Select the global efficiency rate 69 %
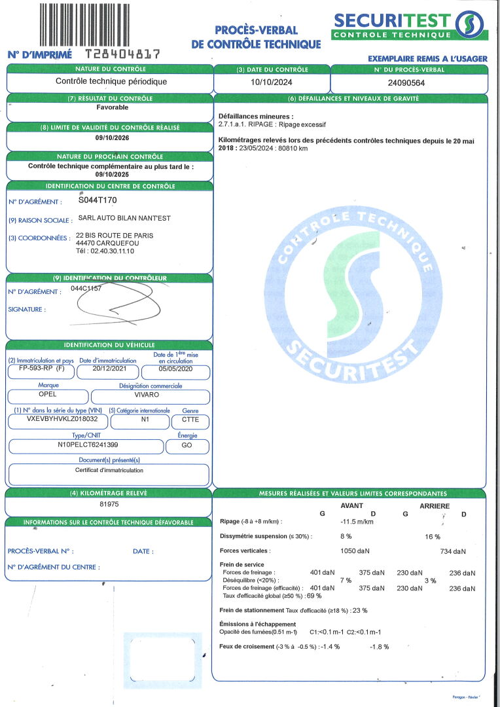 pyautogui.click(x=314, y=596)
